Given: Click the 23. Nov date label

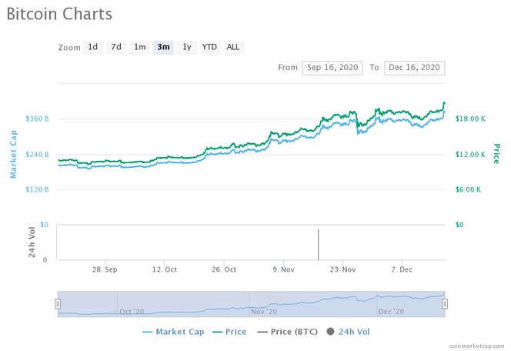Looking at the screenshot, I should pos(342,269).
